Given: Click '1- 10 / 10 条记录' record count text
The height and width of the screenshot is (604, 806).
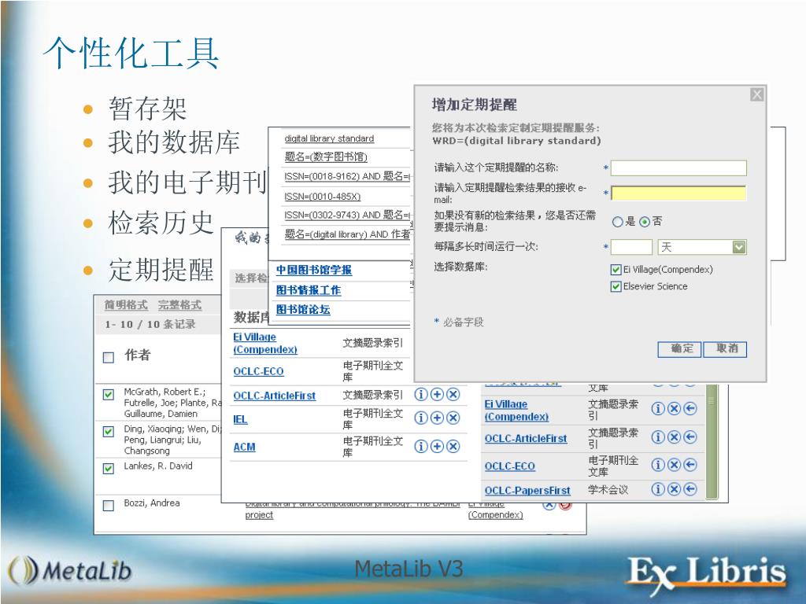Looking at the screenshot, I should 150,324.
